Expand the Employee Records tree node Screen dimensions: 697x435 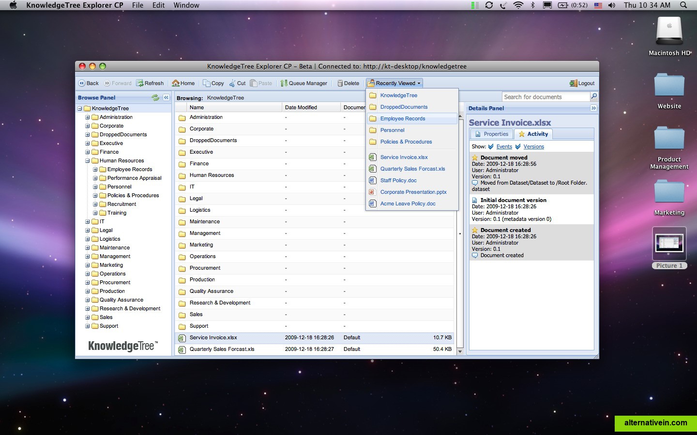95,170
